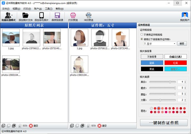Screen dimensions: 191x134
Task: Deselect all icon in 证件照 panel footer
Action: [x=77, y=126]
